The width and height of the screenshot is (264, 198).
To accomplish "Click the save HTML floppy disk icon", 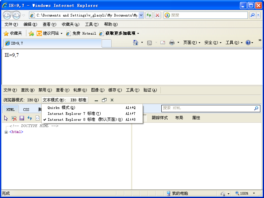I will 22,118.
